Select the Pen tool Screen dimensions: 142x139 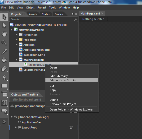4,77
